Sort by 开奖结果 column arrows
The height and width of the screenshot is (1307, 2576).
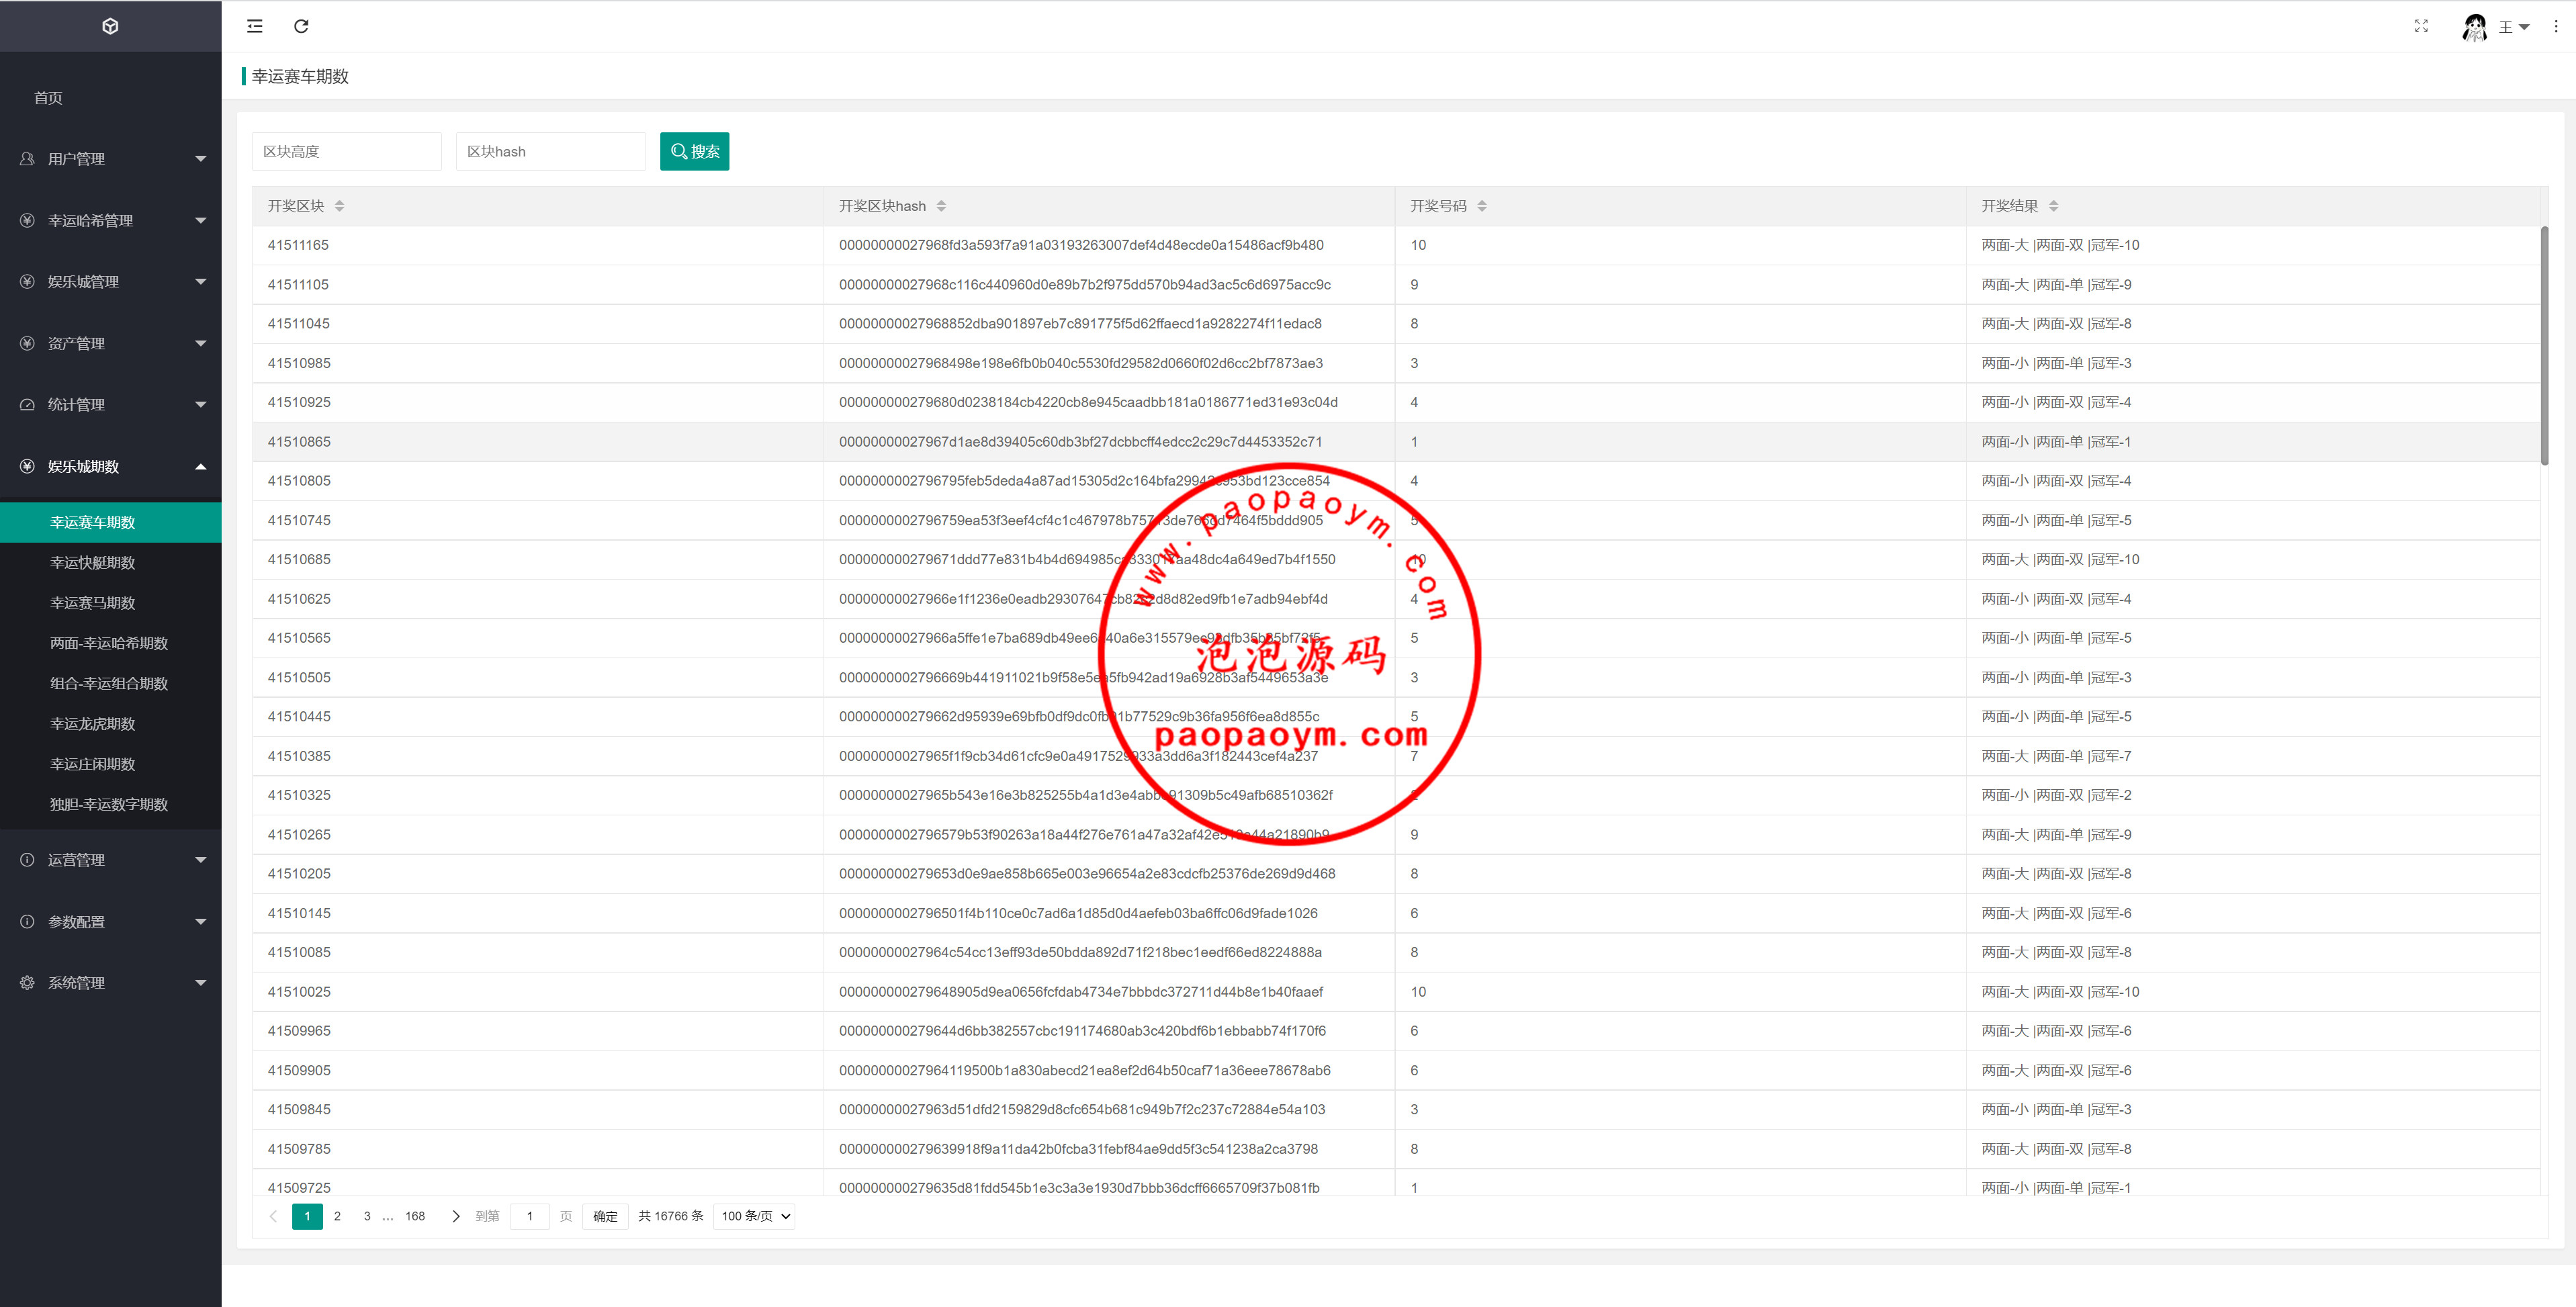[2054, 206]
